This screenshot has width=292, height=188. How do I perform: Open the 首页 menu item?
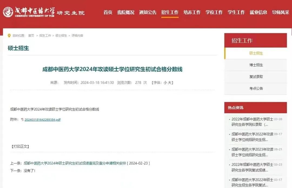pyautogui.click(x=108, y=12)
